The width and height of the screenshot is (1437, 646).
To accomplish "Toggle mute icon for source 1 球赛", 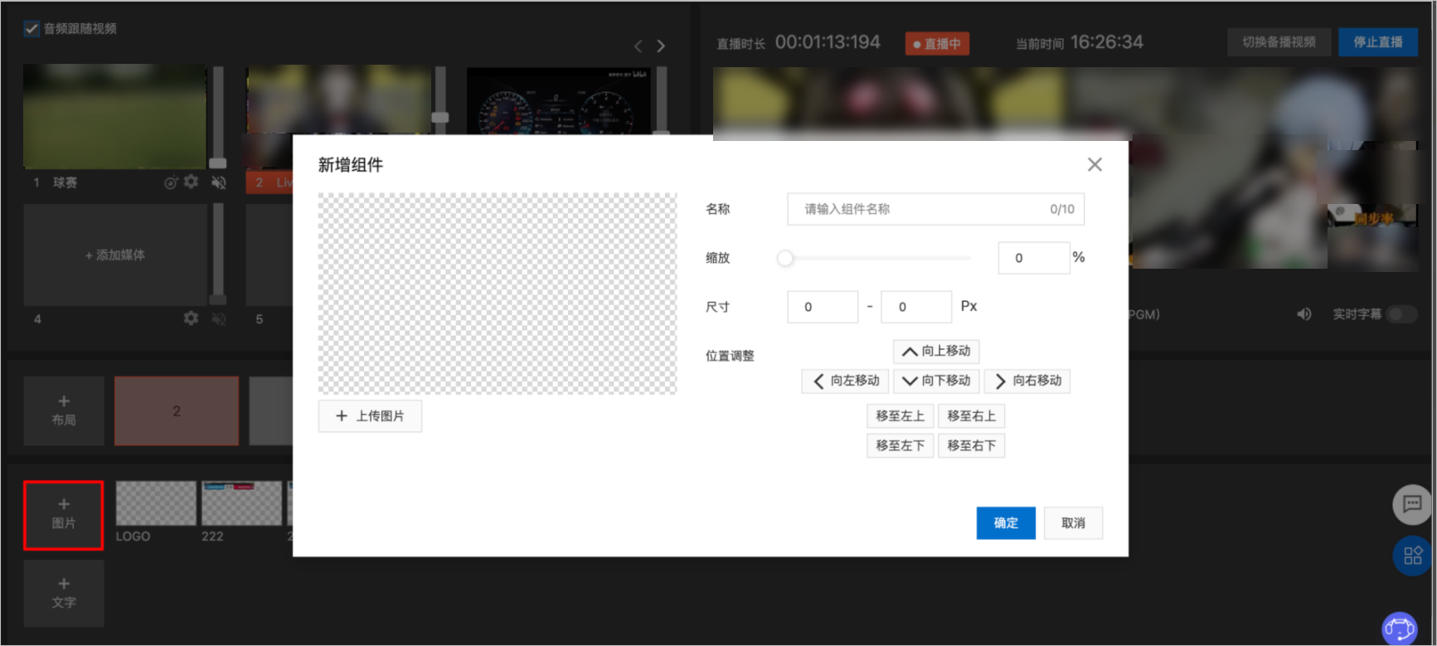I will coord(219,182).
